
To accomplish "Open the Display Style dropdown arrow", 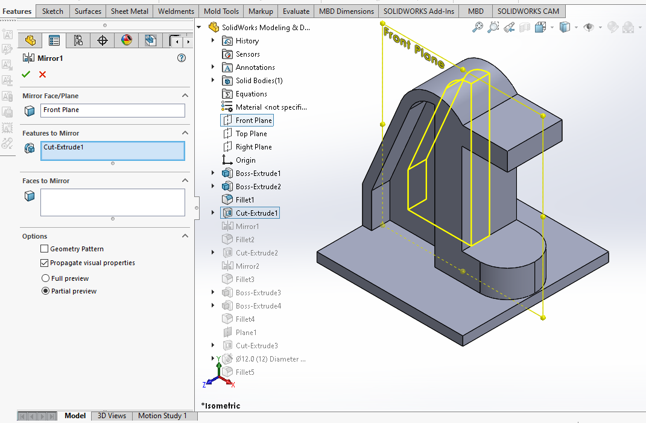I will [577, 28].
